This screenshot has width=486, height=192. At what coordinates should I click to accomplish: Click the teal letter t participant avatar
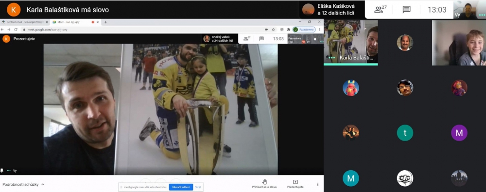click(405, 133)
